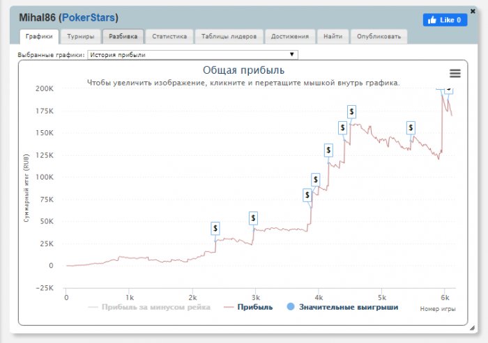This screenshot has height=343, width=488.
Task: Click the window resize grip corner
Action: [x=472, y=328]
